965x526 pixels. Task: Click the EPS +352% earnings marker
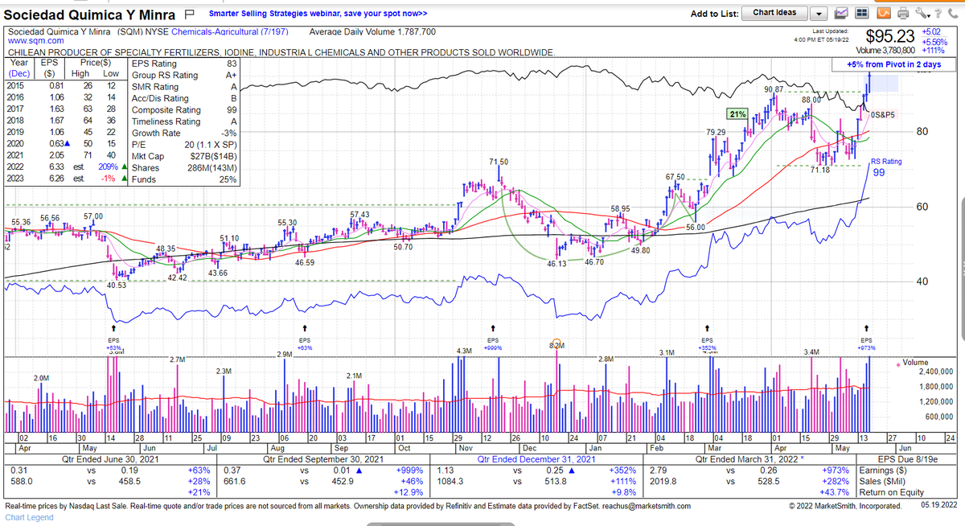pos(707,342)
